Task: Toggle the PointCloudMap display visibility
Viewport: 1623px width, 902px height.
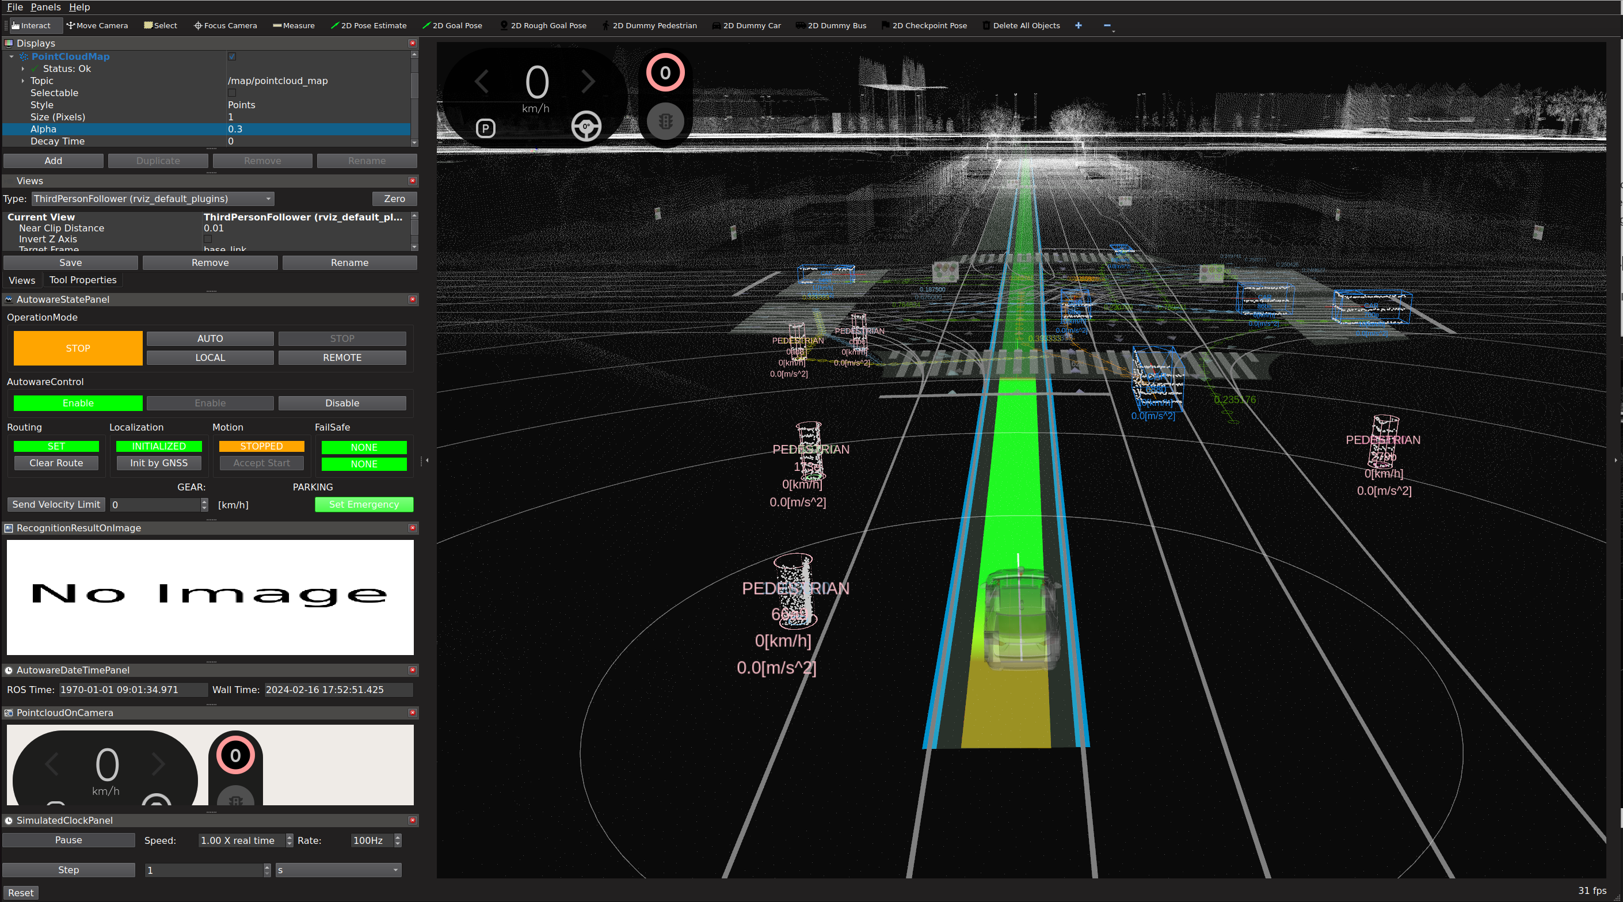Action: pyautogui.click(x=232, y=56)
